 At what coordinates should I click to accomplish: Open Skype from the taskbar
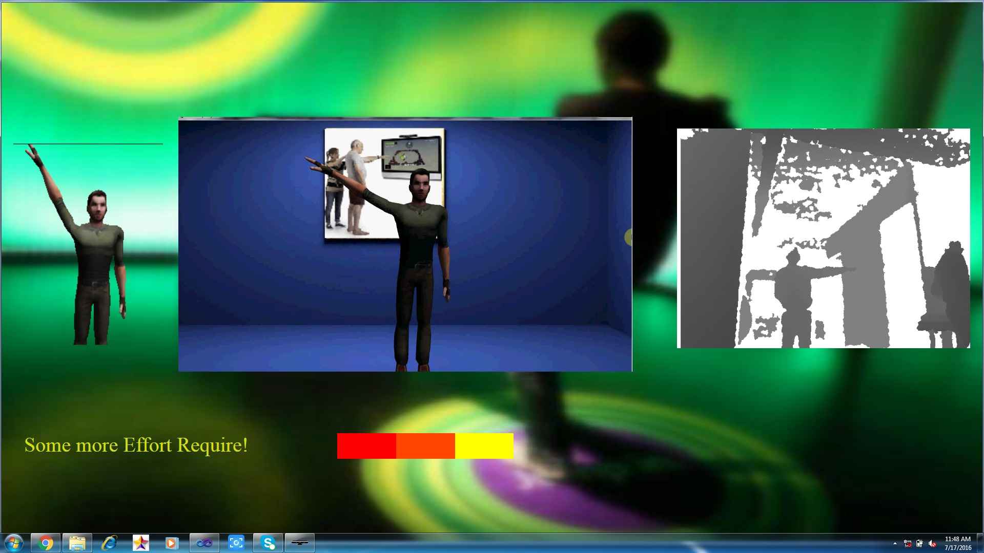pyautogui.click(x=268, y=543)
